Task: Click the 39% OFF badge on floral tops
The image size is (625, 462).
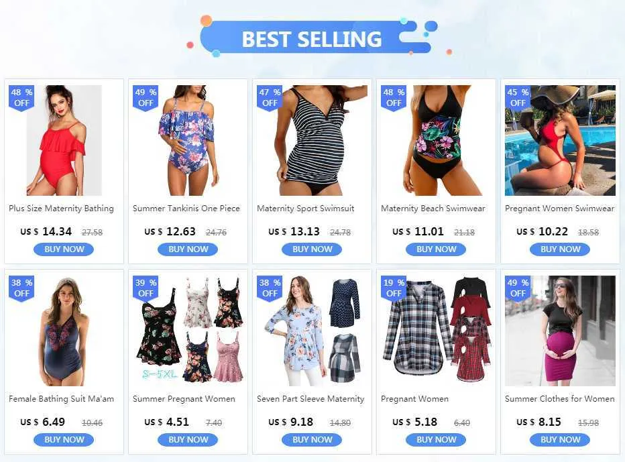Action: (x=146, y=288)
